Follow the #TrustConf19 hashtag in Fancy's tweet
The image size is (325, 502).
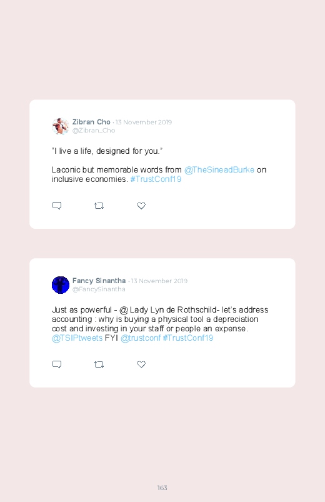tap(188, 338)
